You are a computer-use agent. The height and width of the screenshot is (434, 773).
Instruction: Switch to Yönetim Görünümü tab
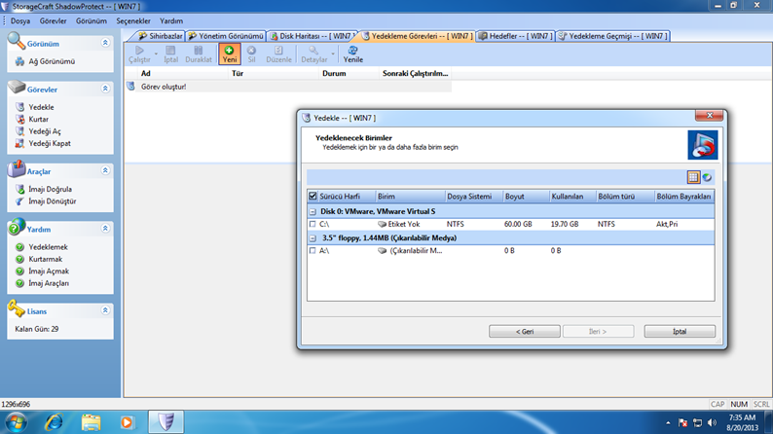[226, 36]
